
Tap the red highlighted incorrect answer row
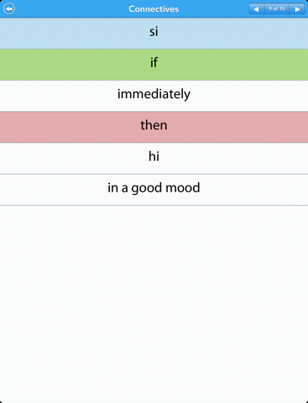pos(154,127)
